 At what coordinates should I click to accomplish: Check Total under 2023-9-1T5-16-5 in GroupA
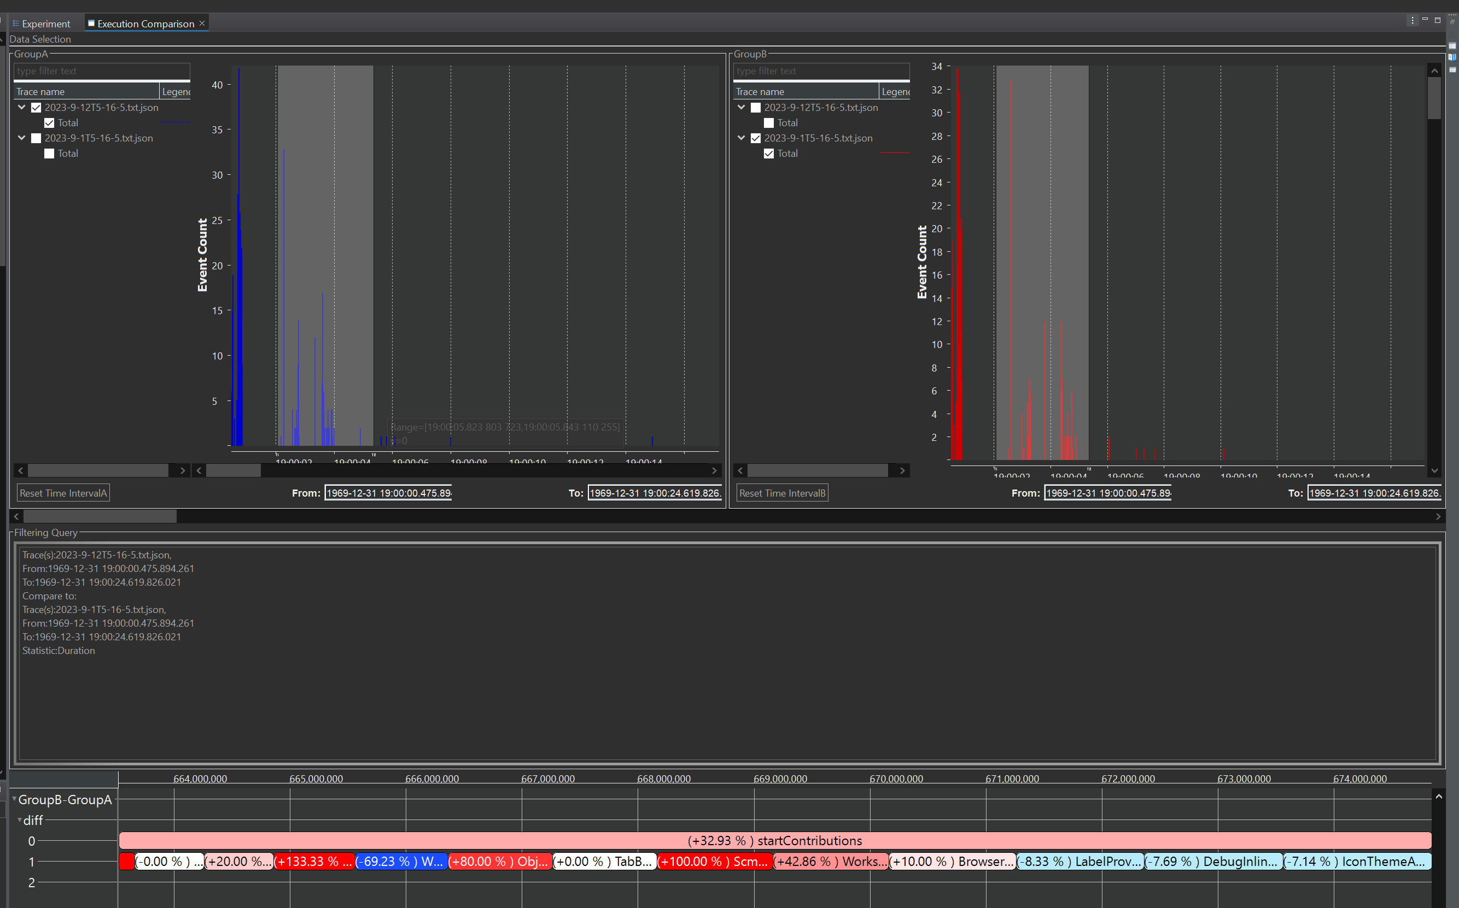49,154
